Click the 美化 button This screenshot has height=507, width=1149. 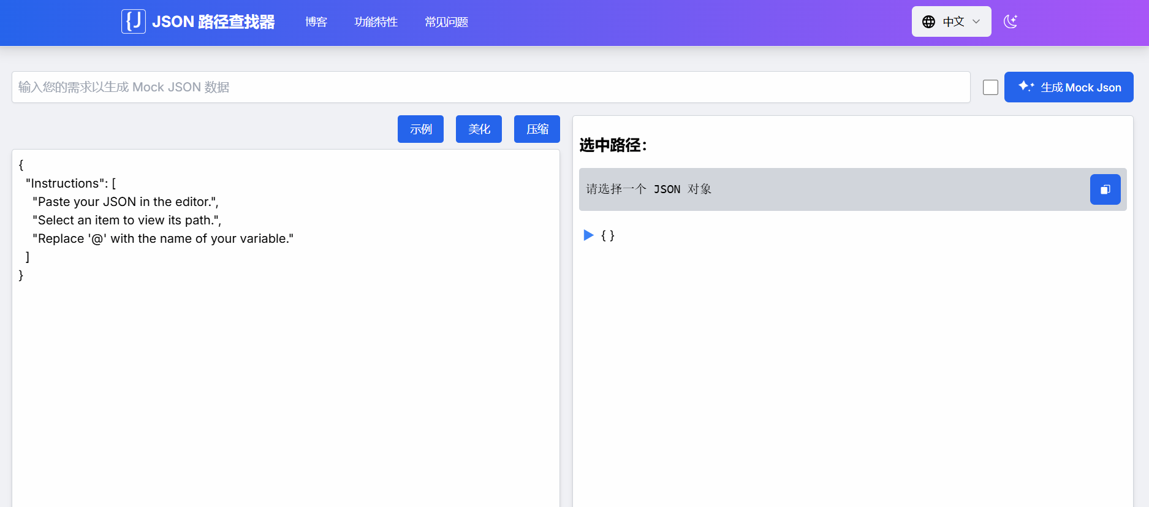[x=479, y=129]
